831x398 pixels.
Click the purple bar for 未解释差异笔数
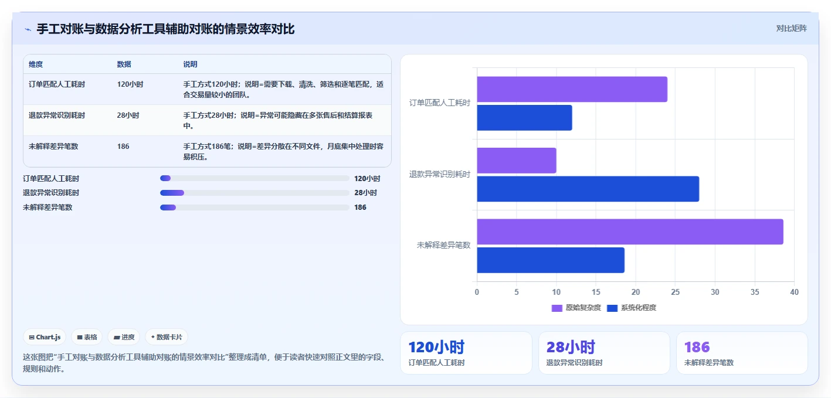(630, 232)
